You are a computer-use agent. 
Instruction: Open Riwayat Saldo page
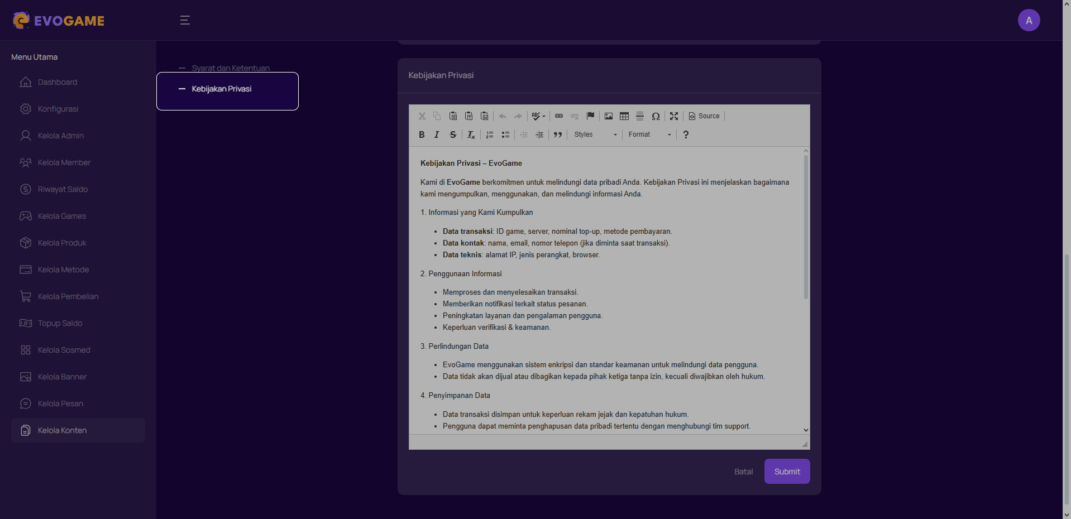78,189
